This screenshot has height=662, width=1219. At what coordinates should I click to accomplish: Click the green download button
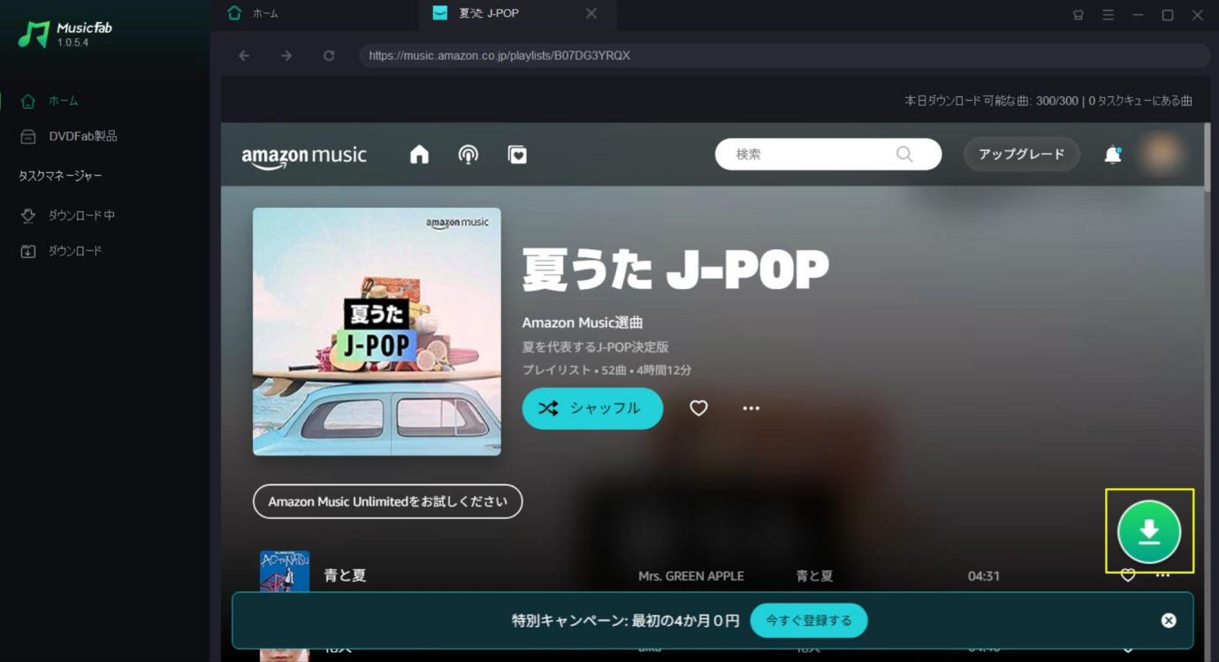(x=1149, y=532)
